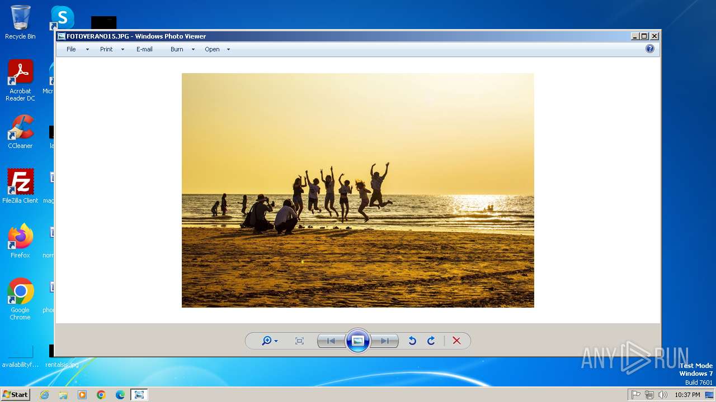This screenshot has height=402, width=716.
Task: Open the Photo Viewer Help icon
Action: tap(650, 49)
